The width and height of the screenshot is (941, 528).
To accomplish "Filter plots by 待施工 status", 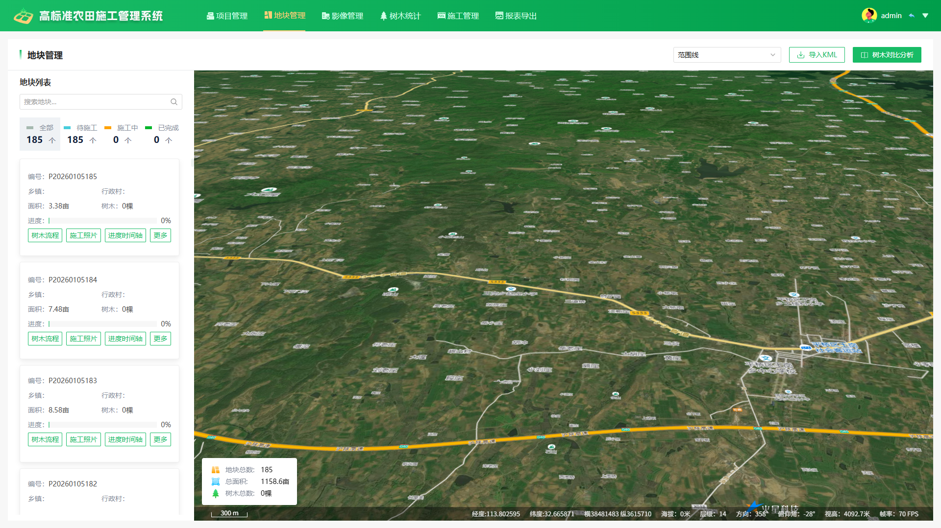I will [x=81, y=134].
